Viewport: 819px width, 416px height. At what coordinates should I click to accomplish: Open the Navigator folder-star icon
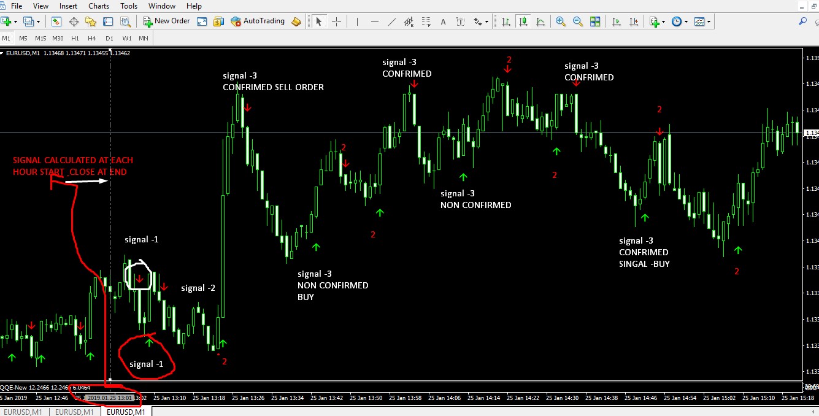[91, 21]
